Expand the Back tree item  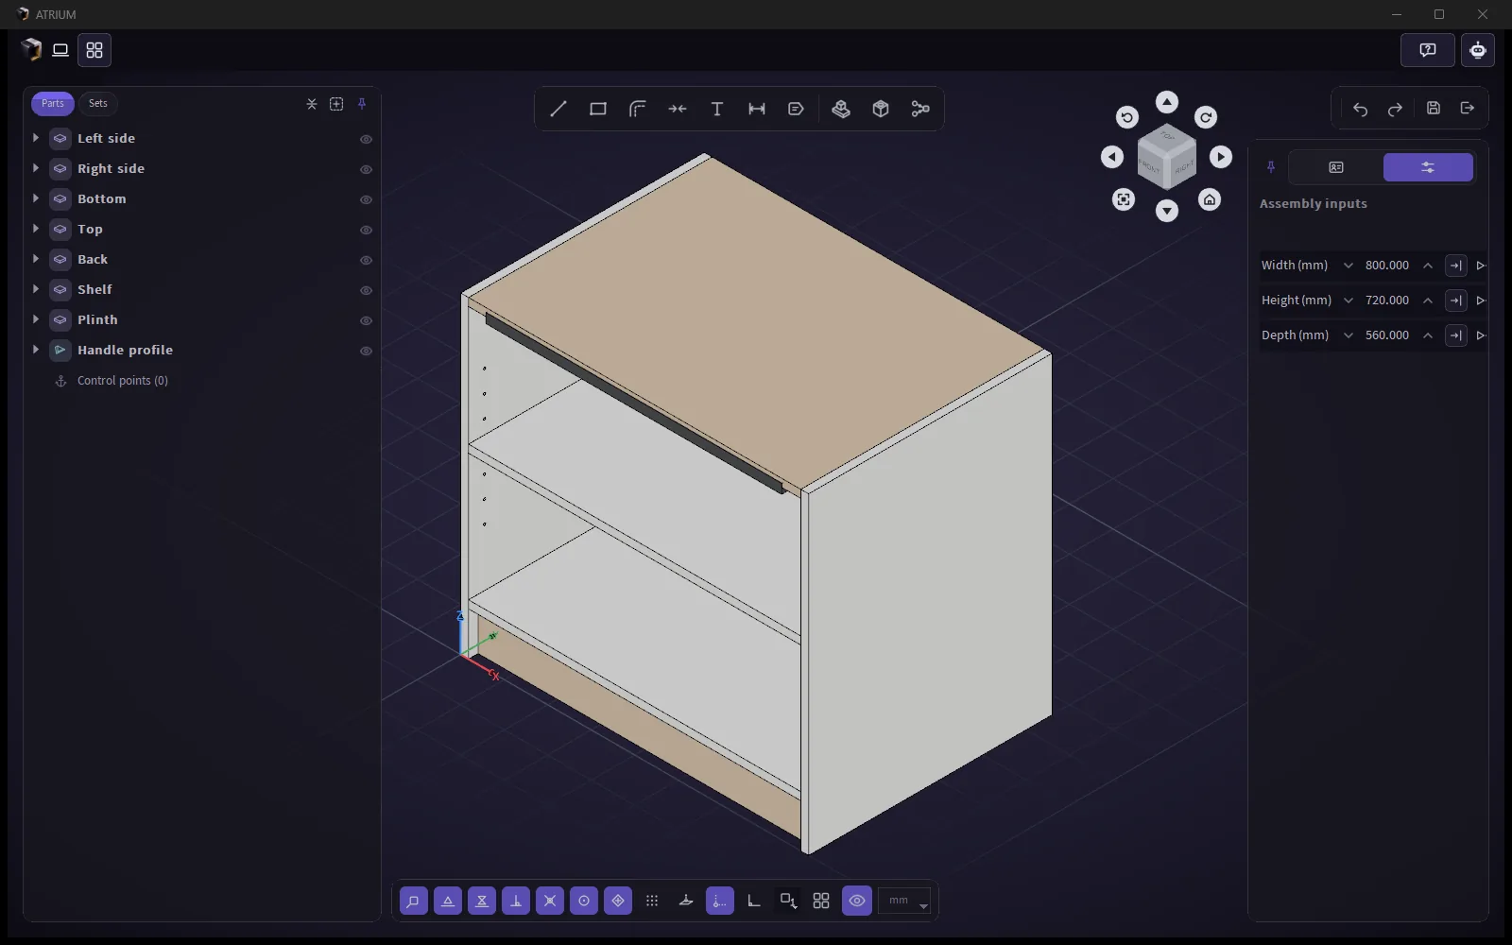click(x=36, y=259)
